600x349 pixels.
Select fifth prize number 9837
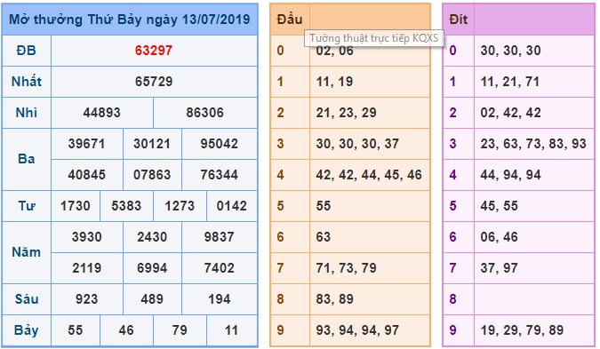tap(219, 237)
